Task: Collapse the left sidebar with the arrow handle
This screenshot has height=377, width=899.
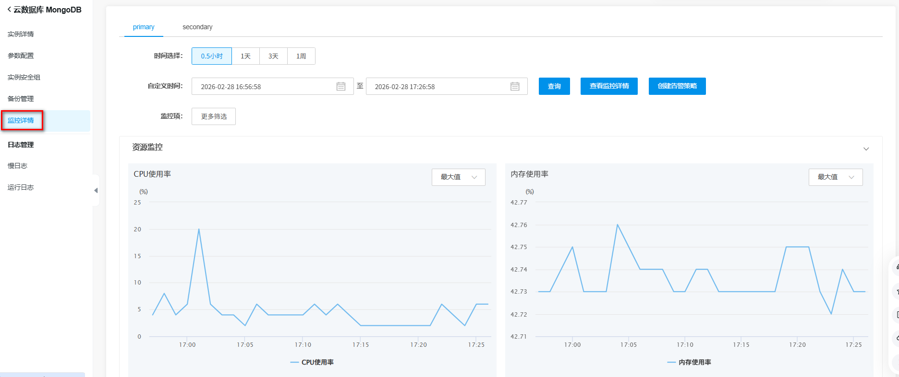Action: click(96, 190)
